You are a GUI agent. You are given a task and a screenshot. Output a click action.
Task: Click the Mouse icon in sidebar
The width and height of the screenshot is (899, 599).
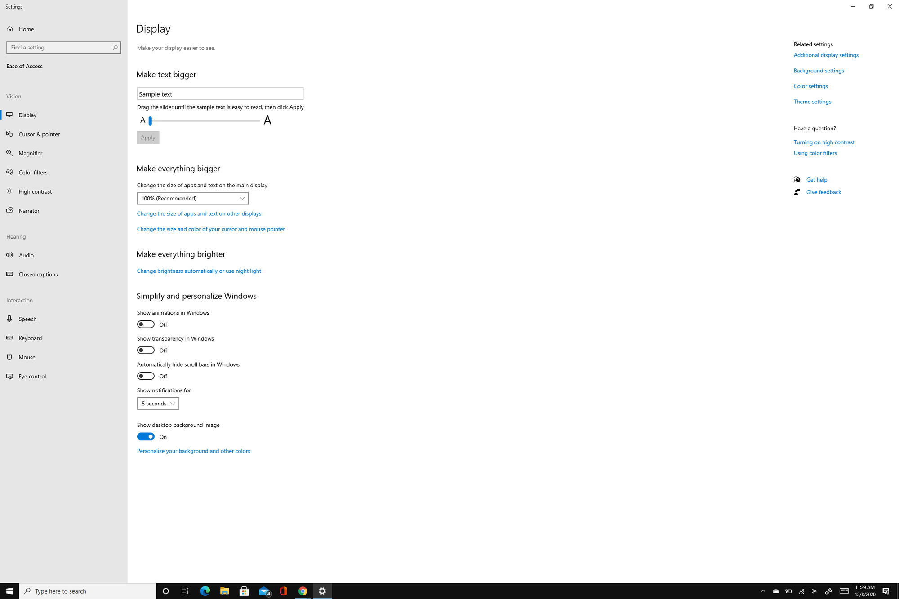[x=9, y=357]
